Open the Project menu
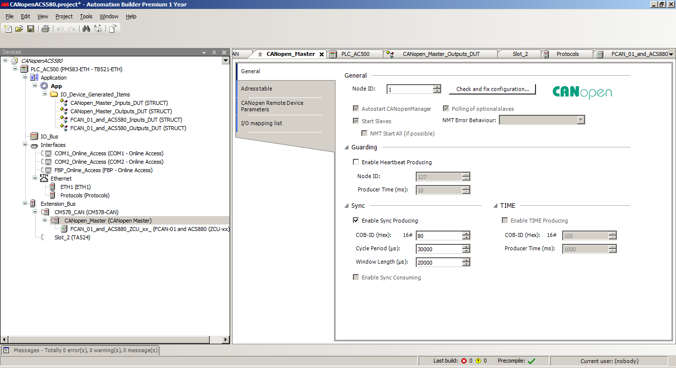Viewport: 676px width, 368px height. click(64, 16)
